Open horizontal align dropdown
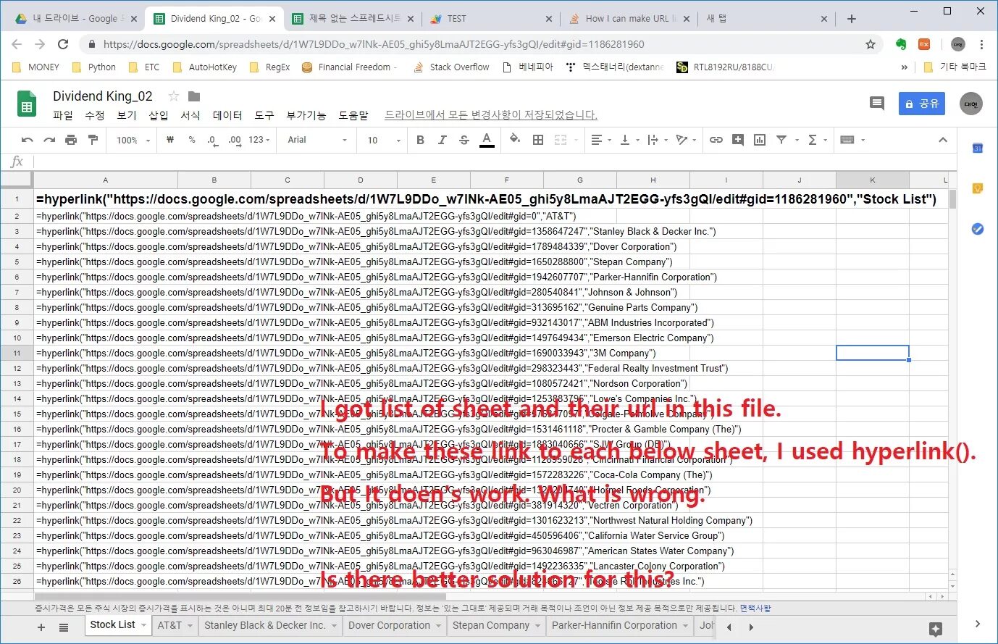Image resolution: width=998 pixels, height=644 pixels. 600,140
